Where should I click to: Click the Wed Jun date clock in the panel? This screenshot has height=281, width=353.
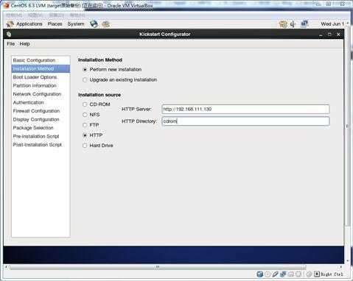pos(332,24)
